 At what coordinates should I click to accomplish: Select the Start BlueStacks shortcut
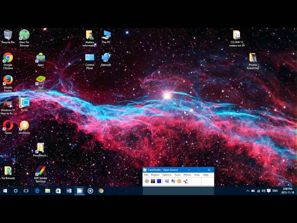pyautogui.click(x=40, y=84)
